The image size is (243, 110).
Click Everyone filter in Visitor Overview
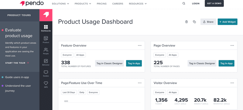(x=160, y=92)
